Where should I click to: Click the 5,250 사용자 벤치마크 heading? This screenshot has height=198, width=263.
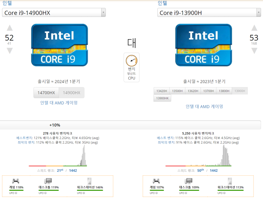[x=198, y=134]
